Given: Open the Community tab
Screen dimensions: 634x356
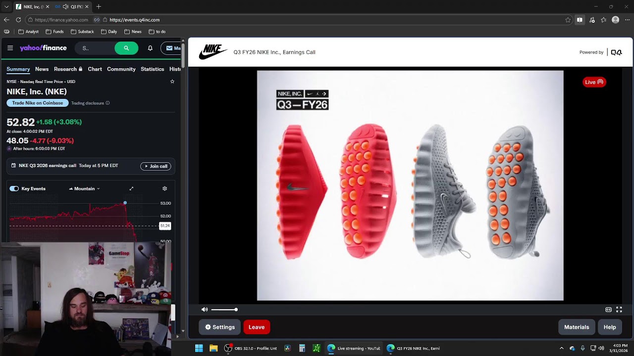Looking at the screenshot, I should [x=121, y=69].
